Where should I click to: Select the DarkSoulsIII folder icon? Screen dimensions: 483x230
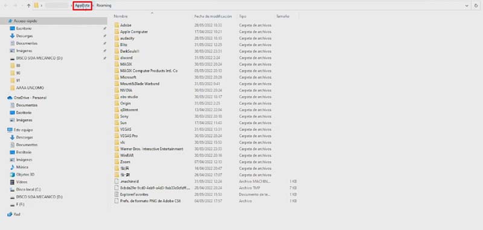tap(117, 51)
